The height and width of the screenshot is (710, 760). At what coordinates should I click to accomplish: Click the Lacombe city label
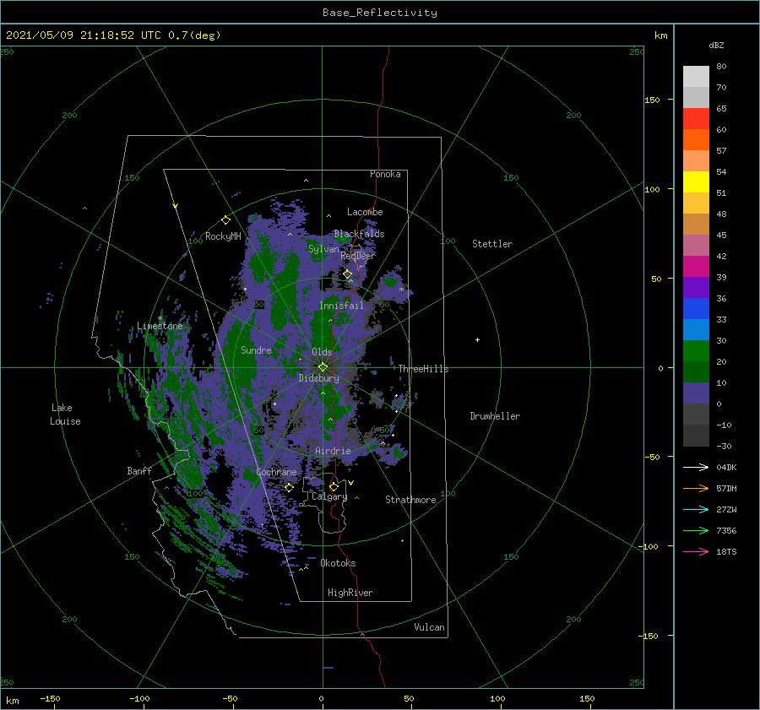[365, 212]
